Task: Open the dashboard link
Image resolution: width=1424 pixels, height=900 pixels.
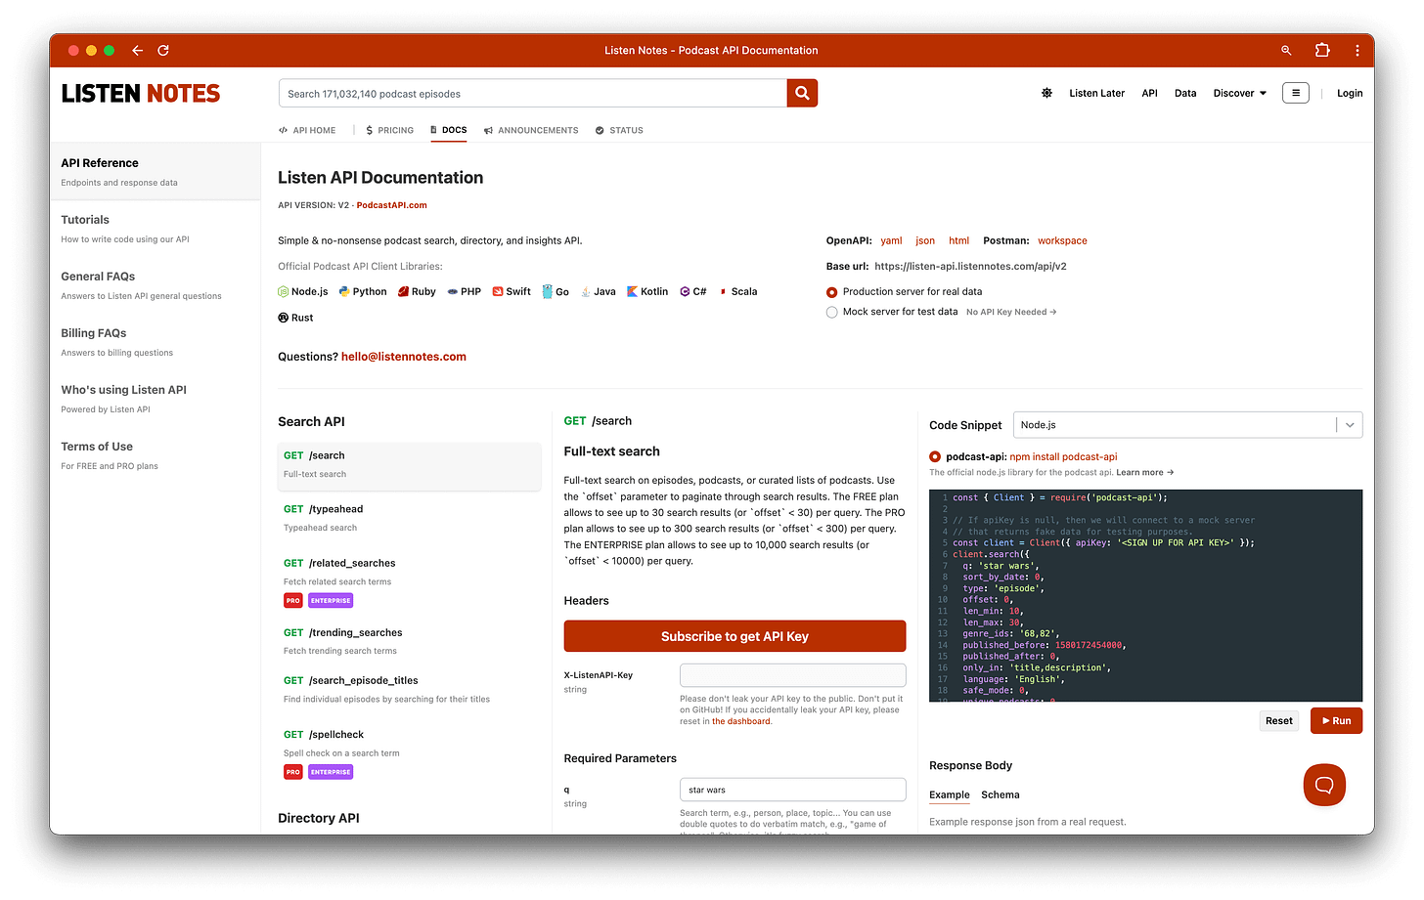Action: 741,721
